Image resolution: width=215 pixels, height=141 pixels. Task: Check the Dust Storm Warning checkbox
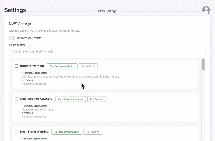[x=17, y=132]
